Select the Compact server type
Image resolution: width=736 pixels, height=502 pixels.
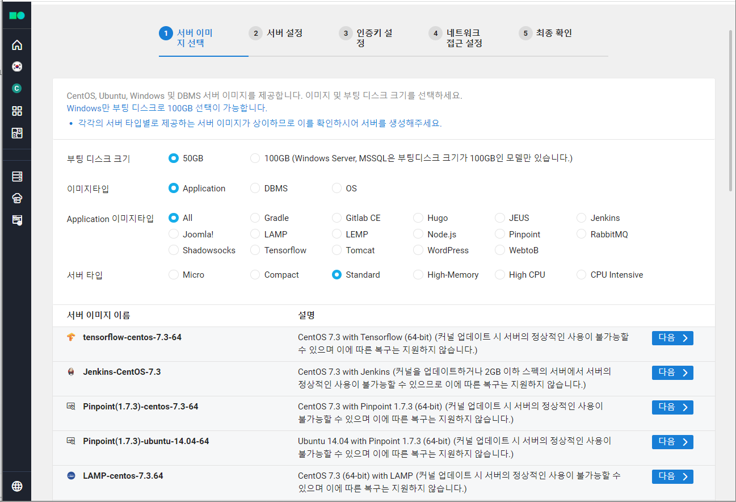coord(255,275)
